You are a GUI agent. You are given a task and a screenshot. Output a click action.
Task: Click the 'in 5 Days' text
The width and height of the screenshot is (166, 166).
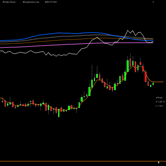[x=159, y=106]
